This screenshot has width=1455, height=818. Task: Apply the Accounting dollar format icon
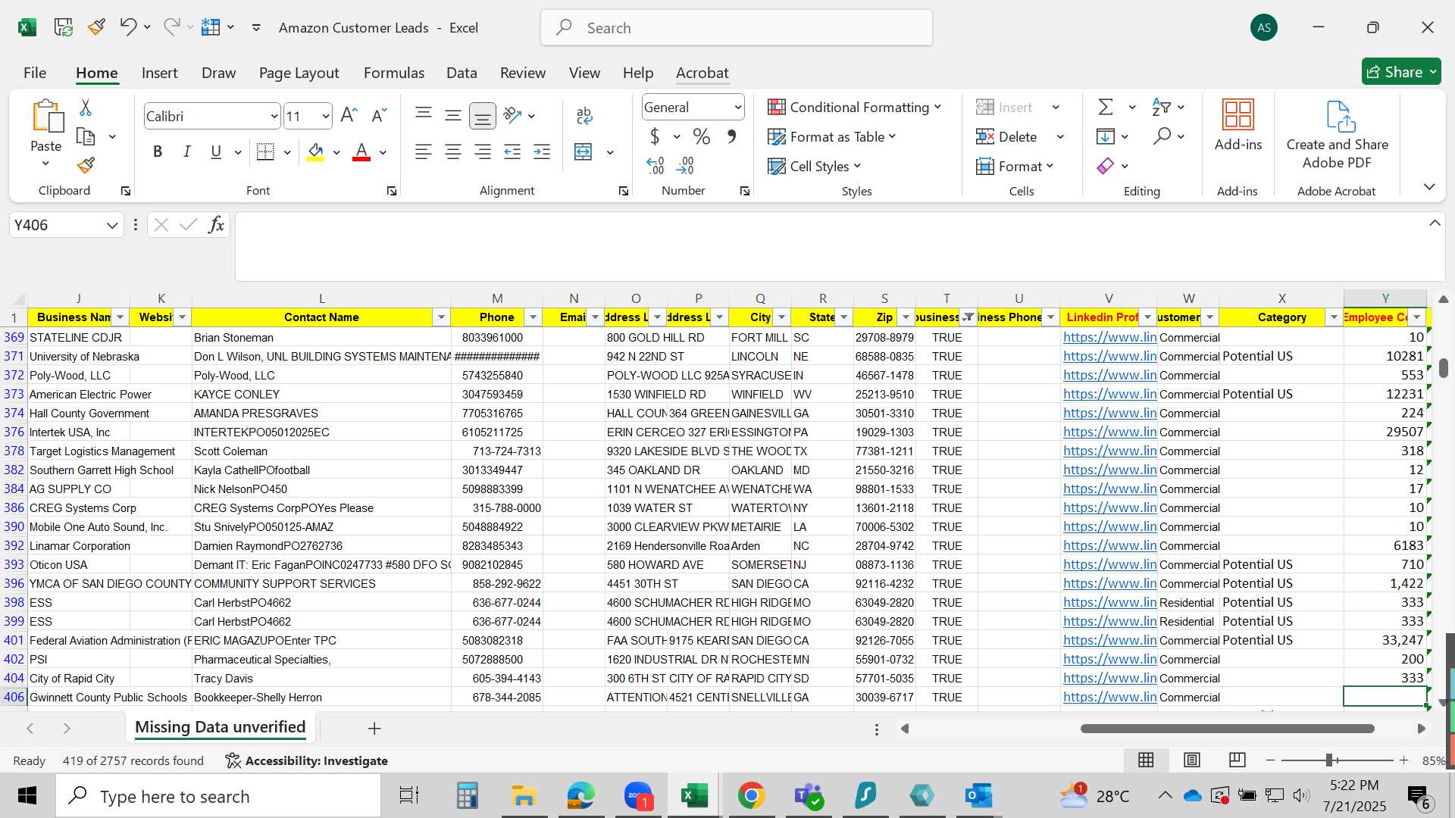655,136
